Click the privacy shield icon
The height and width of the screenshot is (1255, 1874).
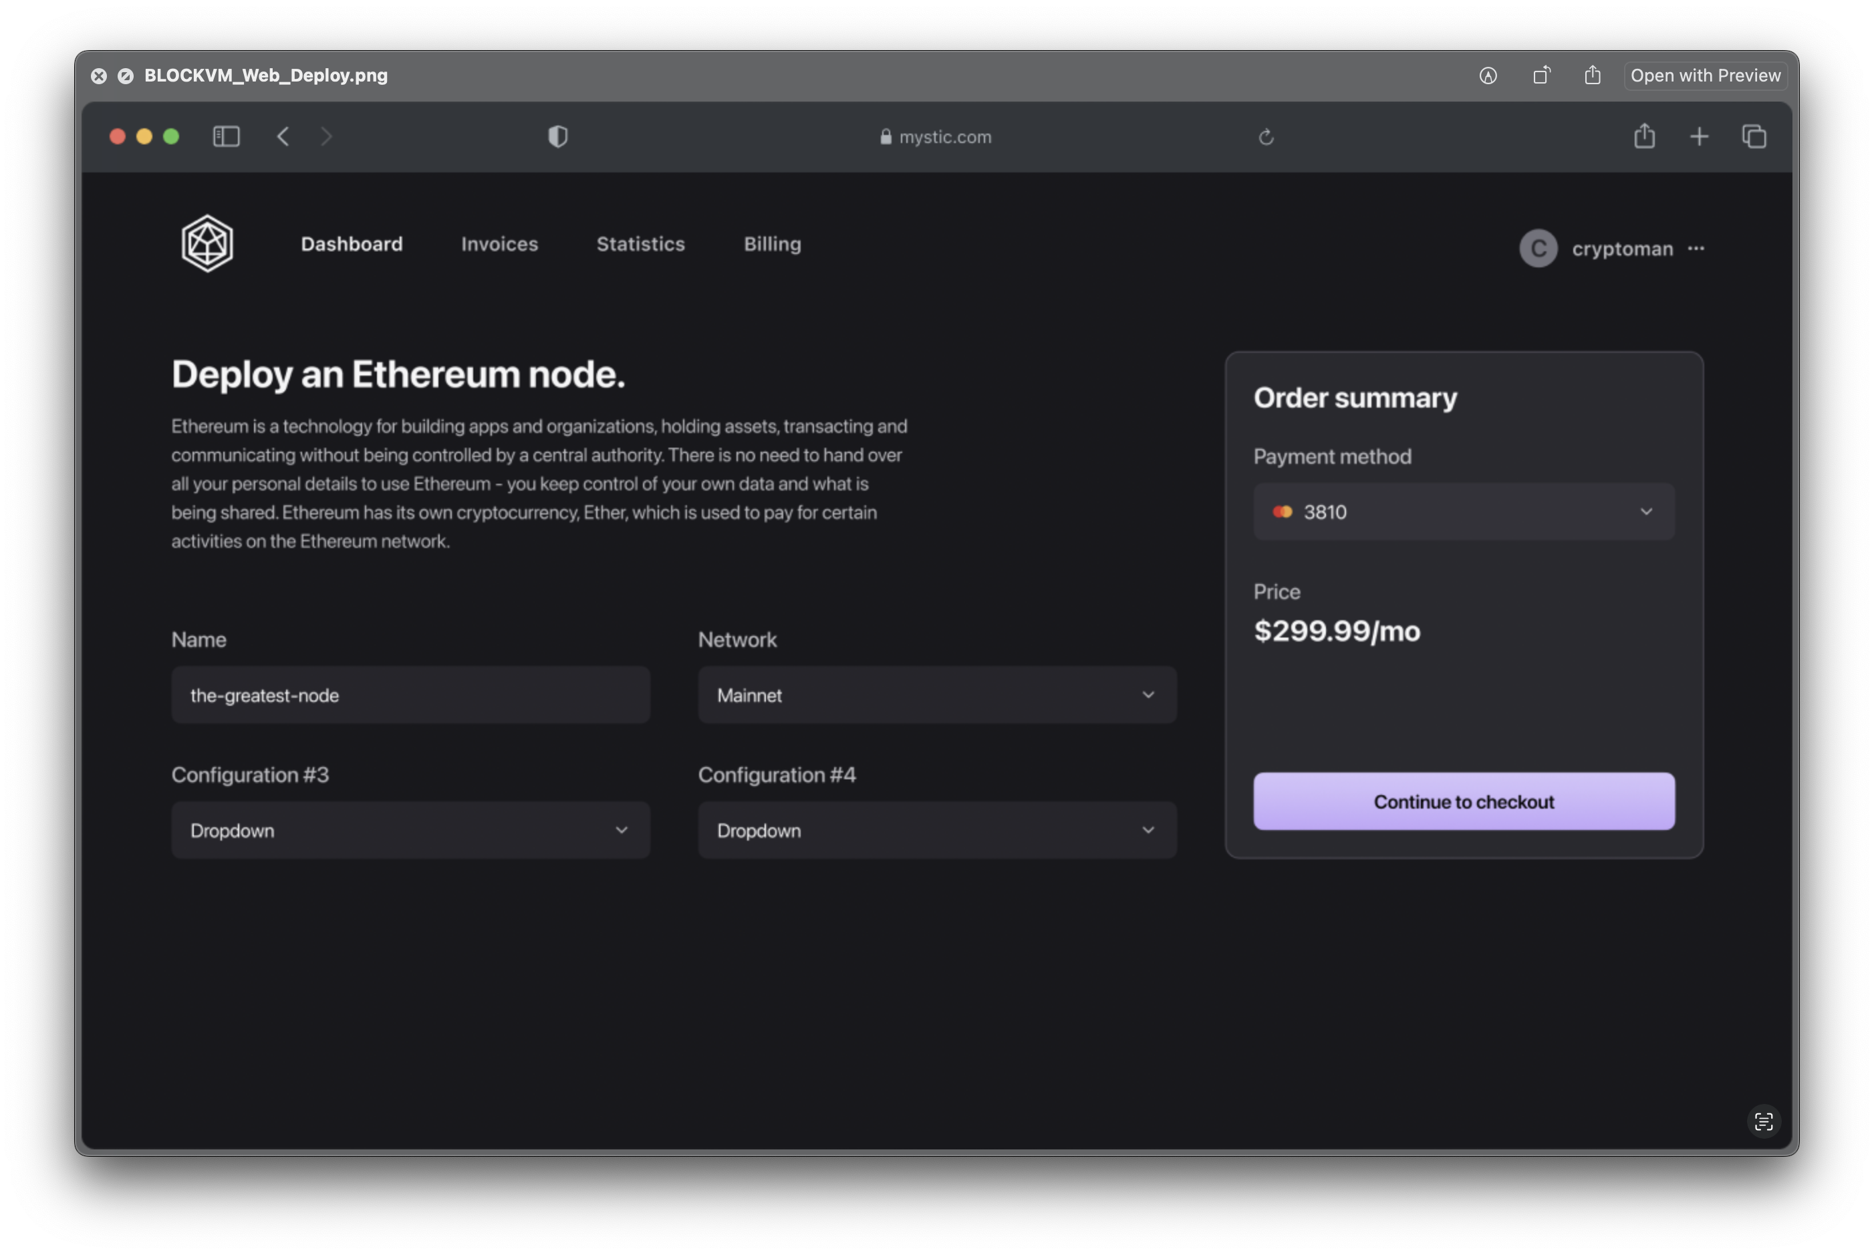(558, 137)
